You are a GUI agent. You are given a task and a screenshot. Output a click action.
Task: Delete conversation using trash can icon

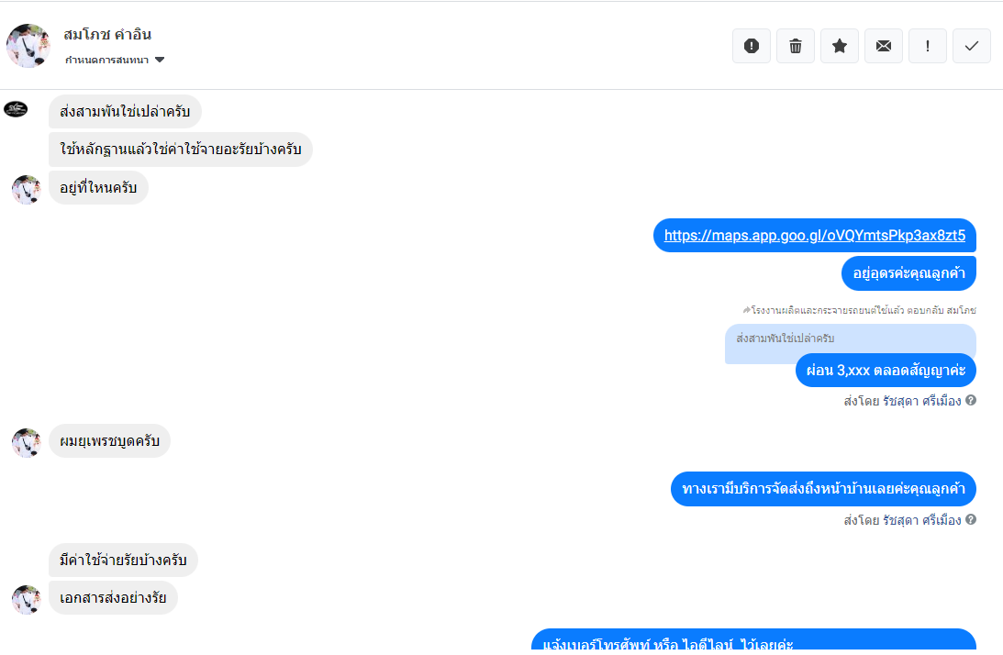(x=795, y=46)
